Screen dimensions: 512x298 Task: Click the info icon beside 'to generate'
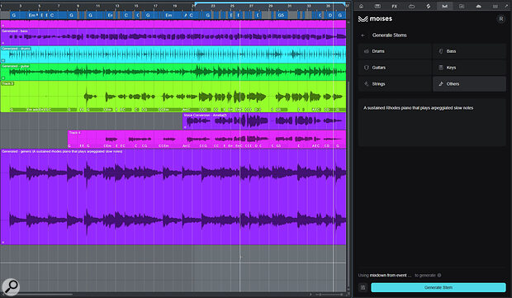439,275
